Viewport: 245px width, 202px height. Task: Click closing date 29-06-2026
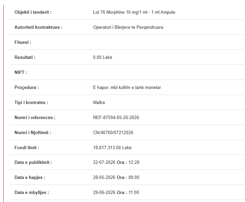point(104,192)
